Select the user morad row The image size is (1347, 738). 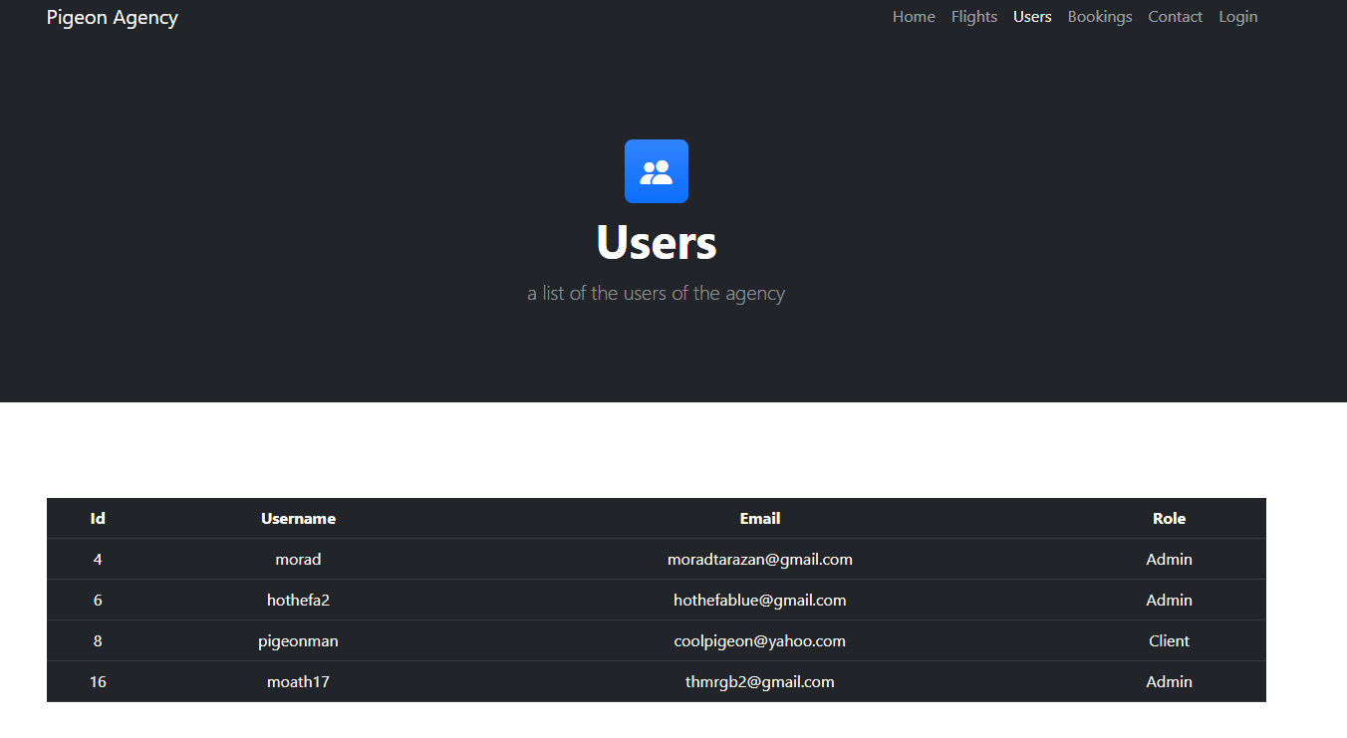tap(298, 559)
